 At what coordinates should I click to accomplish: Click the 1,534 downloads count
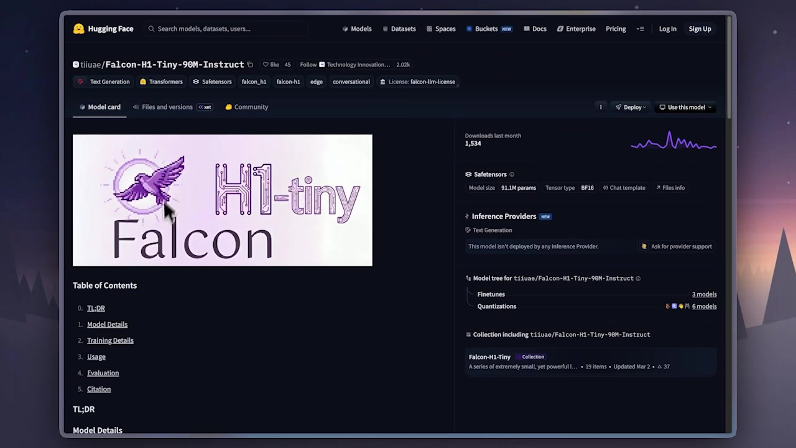pos(473,144)
